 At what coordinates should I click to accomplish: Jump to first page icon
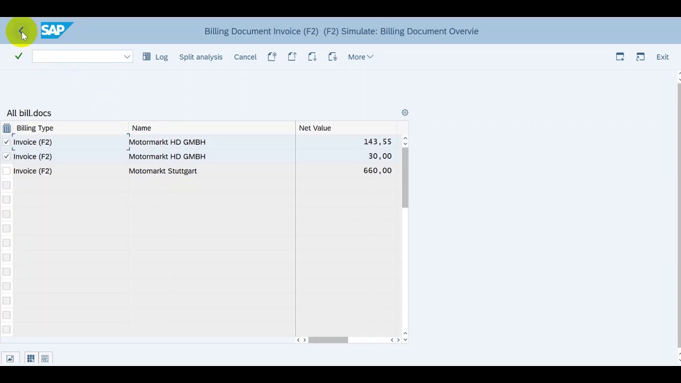[x=272, y=56]
